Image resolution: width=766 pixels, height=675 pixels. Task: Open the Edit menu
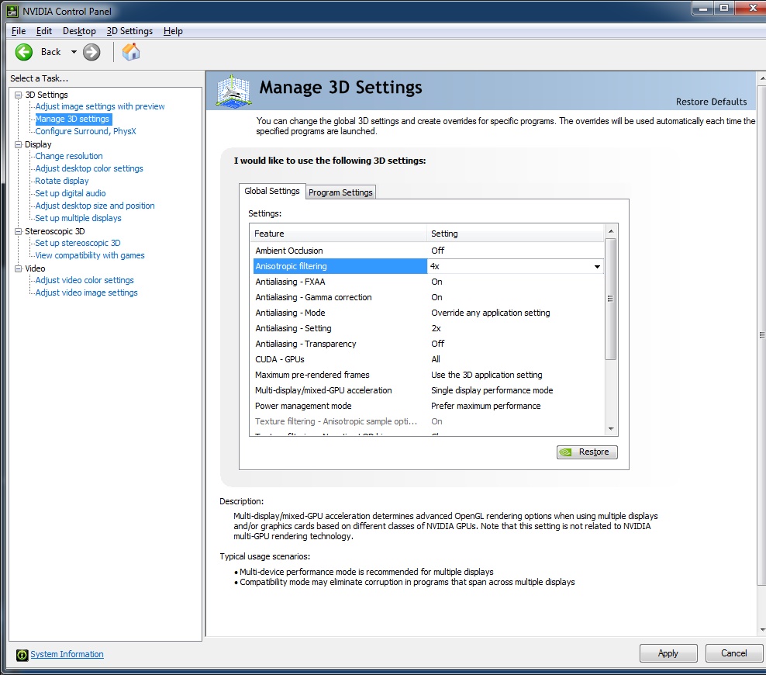[44, 31]
